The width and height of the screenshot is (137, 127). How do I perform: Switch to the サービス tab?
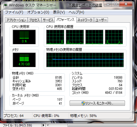tap(48, 20)
